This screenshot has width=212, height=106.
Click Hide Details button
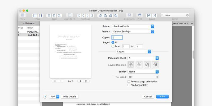pos(70,96)
